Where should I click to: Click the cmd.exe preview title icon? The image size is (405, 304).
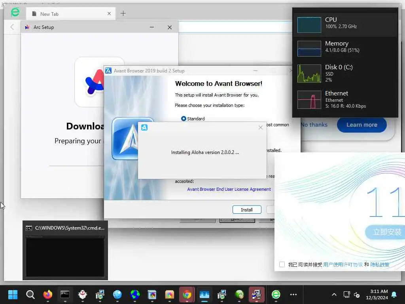point(28,228)
